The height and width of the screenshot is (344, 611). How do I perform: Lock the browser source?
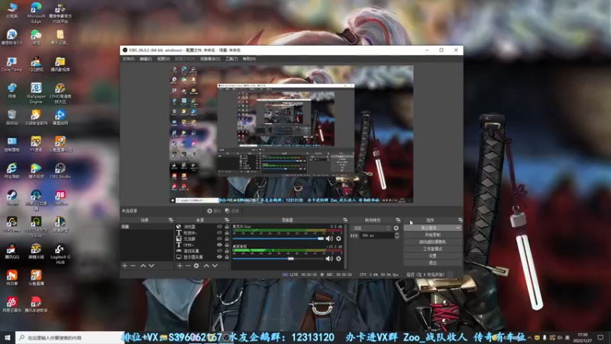pyautogui.click(x=227, y=226)
